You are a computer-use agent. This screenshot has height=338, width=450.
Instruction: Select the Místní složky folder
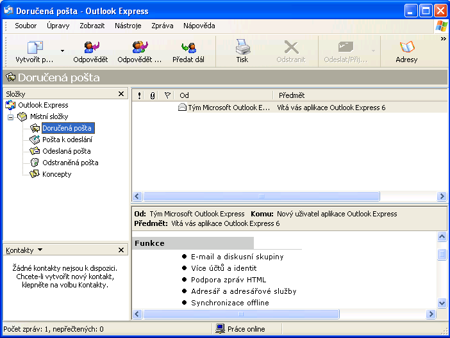tap(49, 117)
